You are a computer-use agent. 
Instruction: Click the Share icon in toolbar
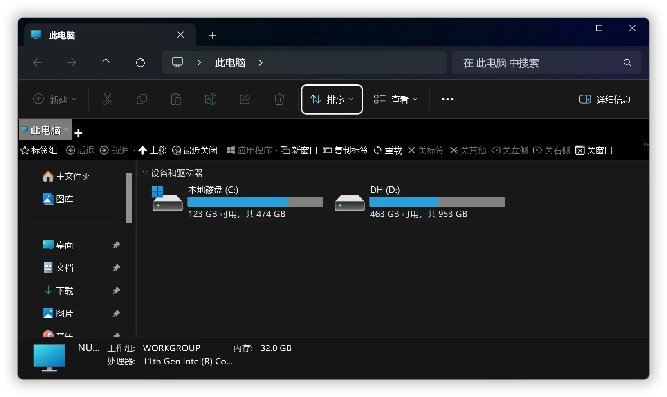(245, 99)
